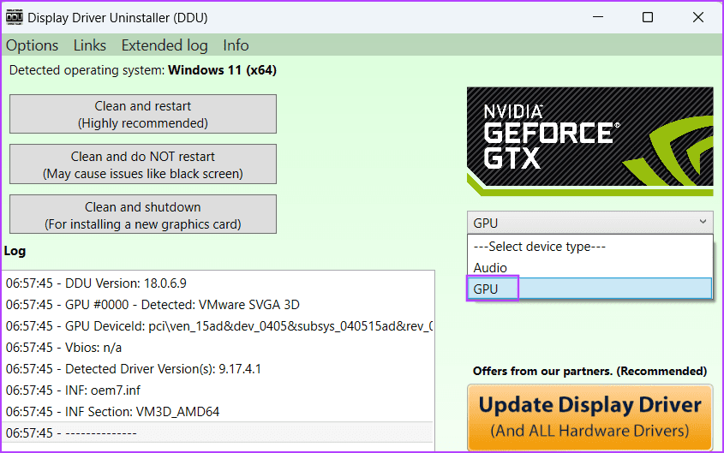
Task: Click Clean and do NOT restart button
Action: [143, 164]
